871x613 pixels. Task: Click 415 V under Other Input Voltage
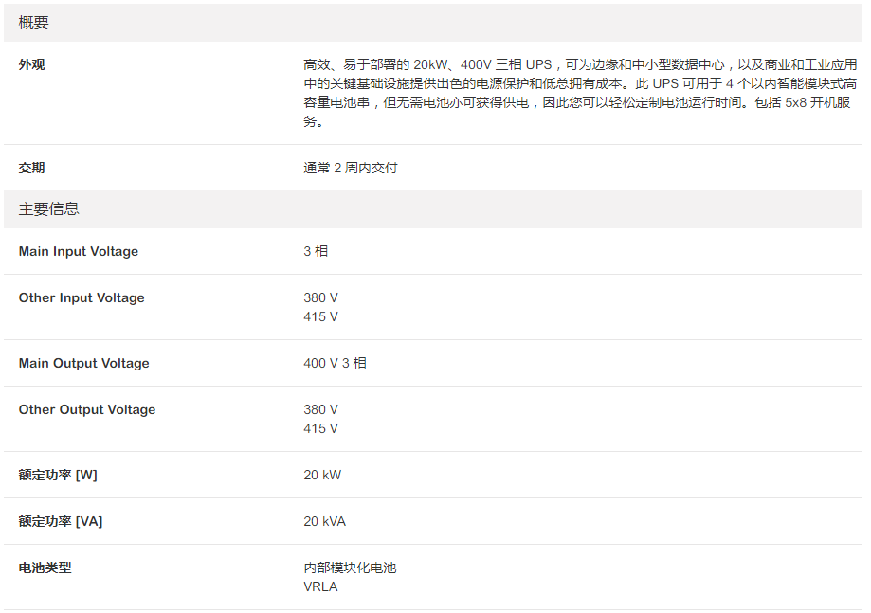[x=320, y=316]
